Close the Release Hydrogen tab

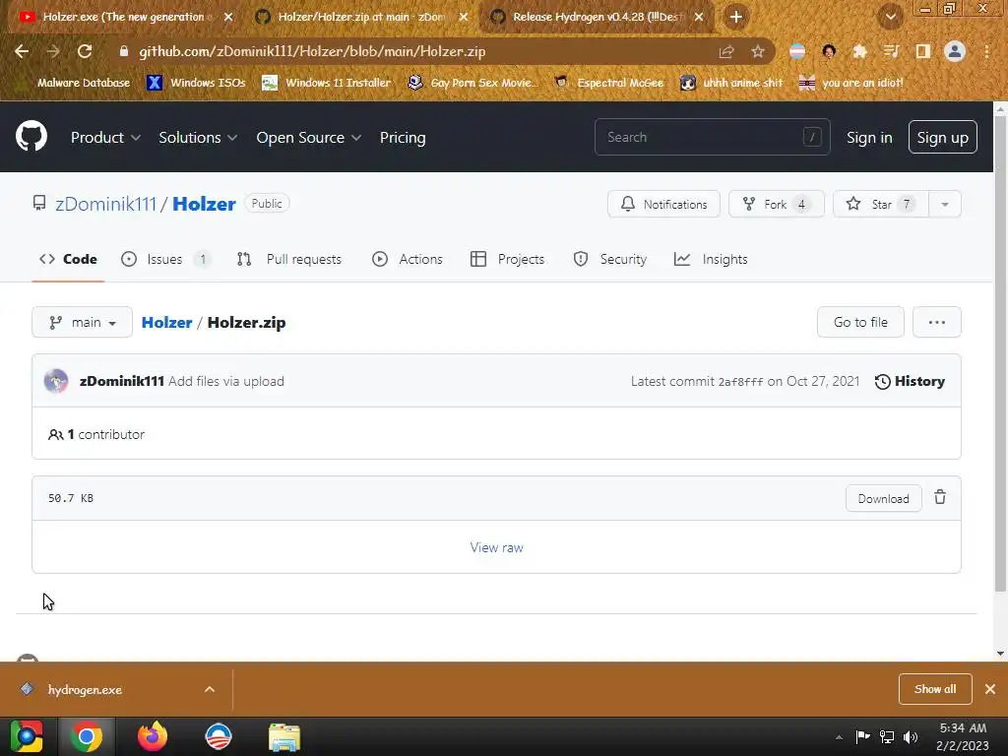[699, 17]
